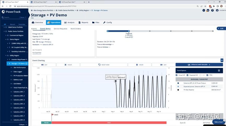Switch to Work Orders sub-tab
226x126 pixels.
click(76, 29)
